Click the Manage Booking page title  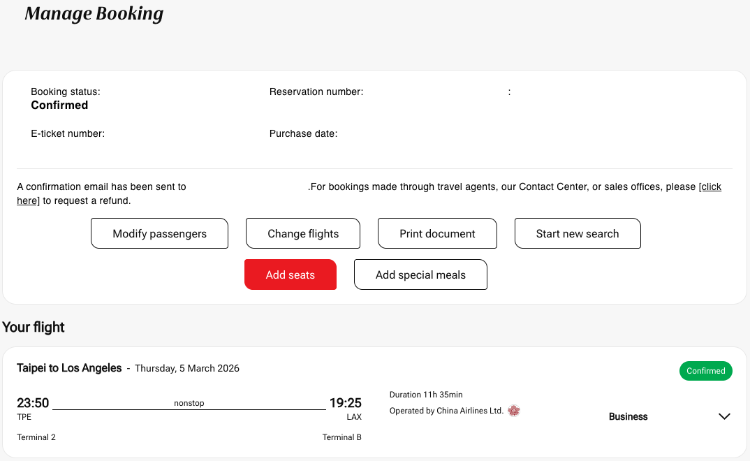pyautogui.click(x=94, y=13)
